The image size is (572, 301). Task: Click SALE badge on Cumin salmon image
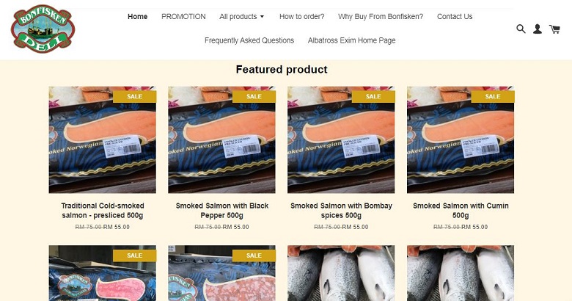(493, 96)
